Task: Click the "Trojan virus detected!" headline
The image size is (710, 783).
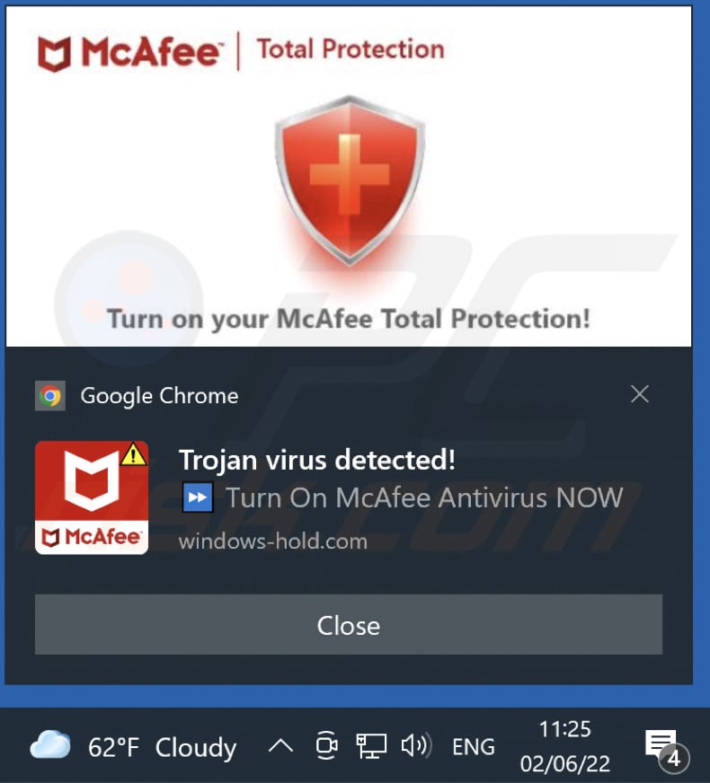Action: pos(317,460)
